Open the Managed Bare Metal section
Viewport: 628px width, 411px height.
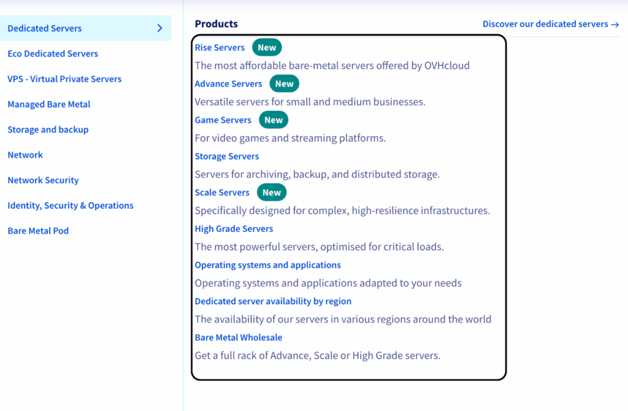pos(48,104)
